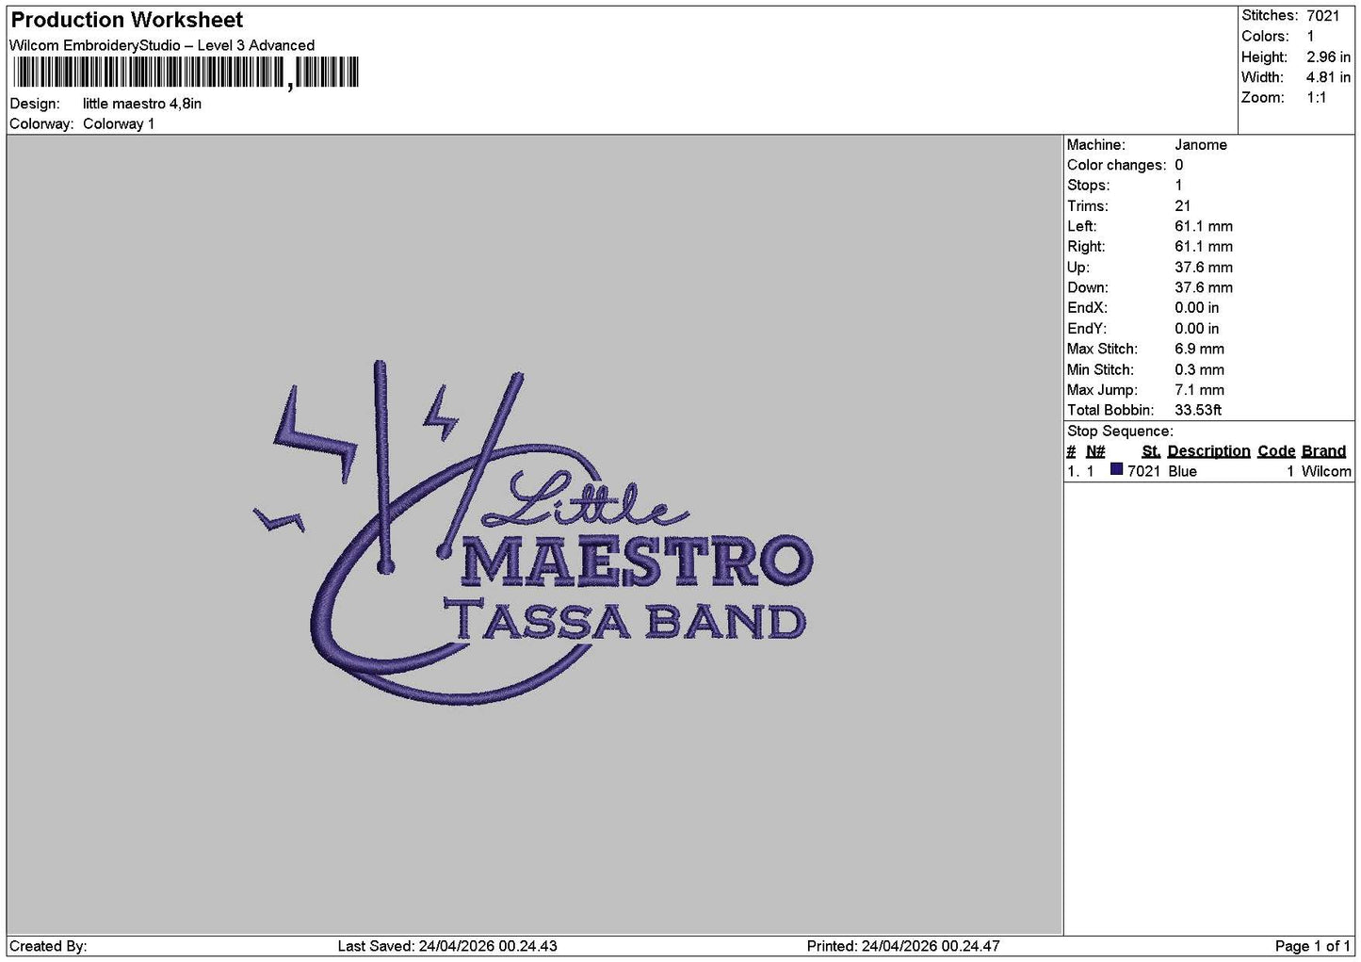This screenshot has height=962, width=1361.
Task: Click the 'Code' column header
Action: pyautogui.click(x=1276, y=451)
